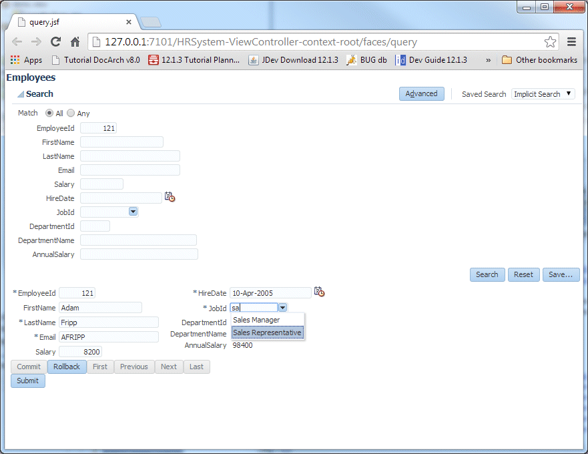Click the Reset button
This screenshot has width=588, height=454.
pyautogui.click(x=523, y=274)
